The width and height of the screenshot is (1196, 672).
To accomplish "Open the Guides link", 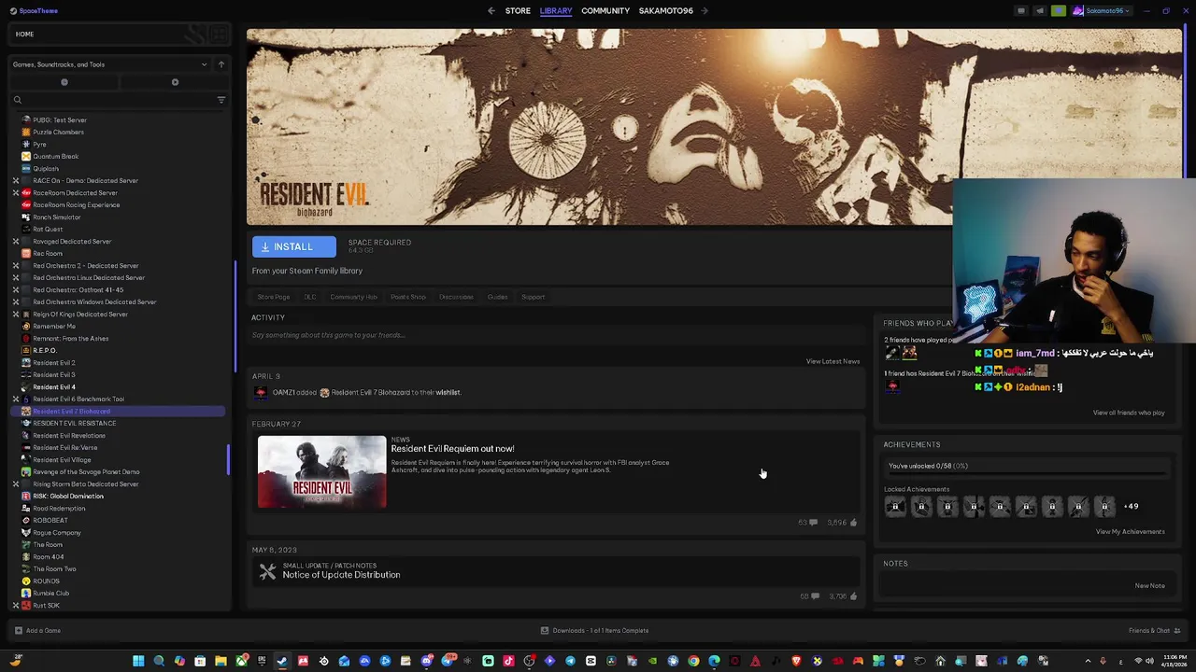I will tap(497, 297).
